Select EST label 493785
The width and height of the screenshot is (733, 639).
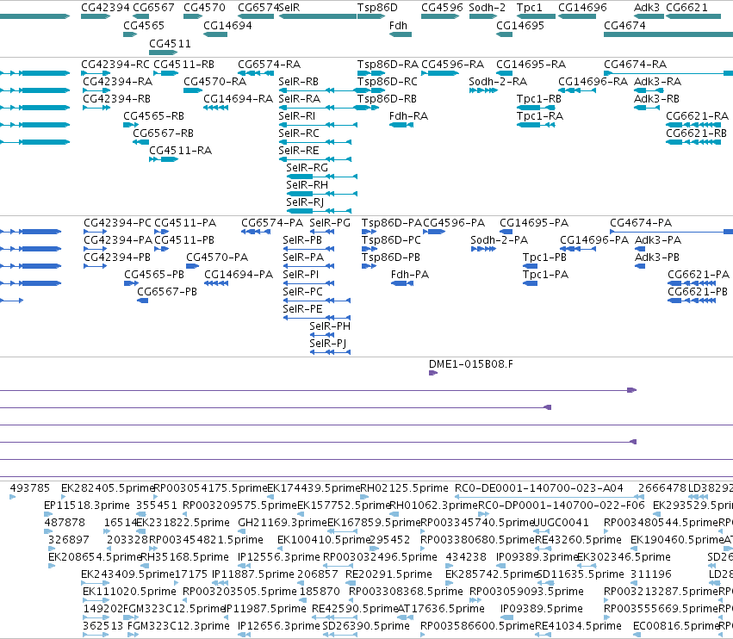[30, 488]
